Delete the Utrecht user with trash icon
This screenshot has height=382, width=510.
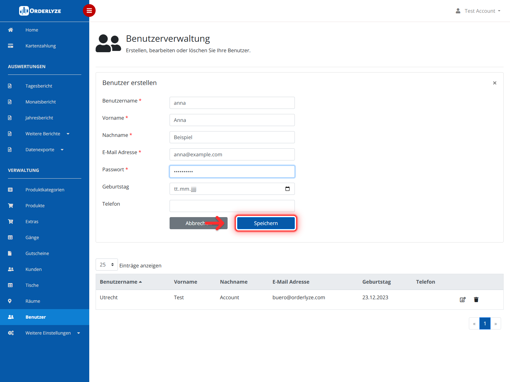(476, 300)
